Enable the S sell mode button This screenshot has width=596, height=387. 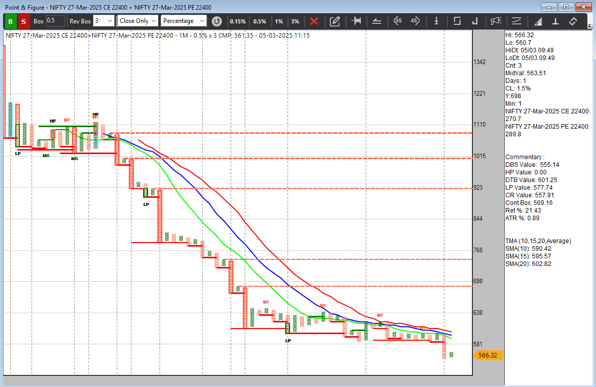pyautogui.click(x=23, y=22)
